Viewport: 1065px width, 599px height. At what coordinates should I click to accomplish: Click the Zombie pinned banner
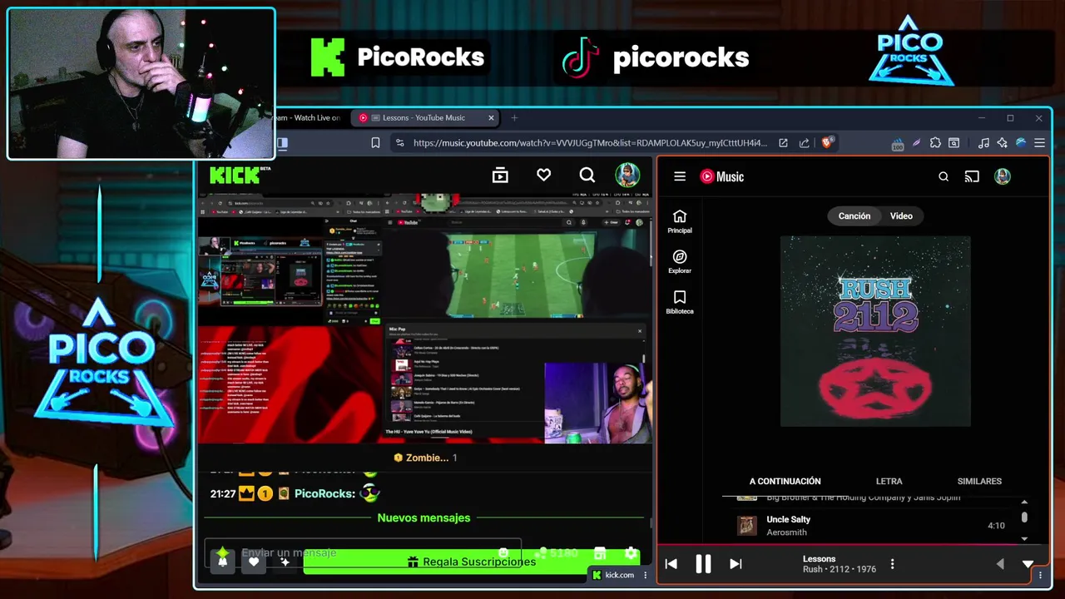pos(424,458)
